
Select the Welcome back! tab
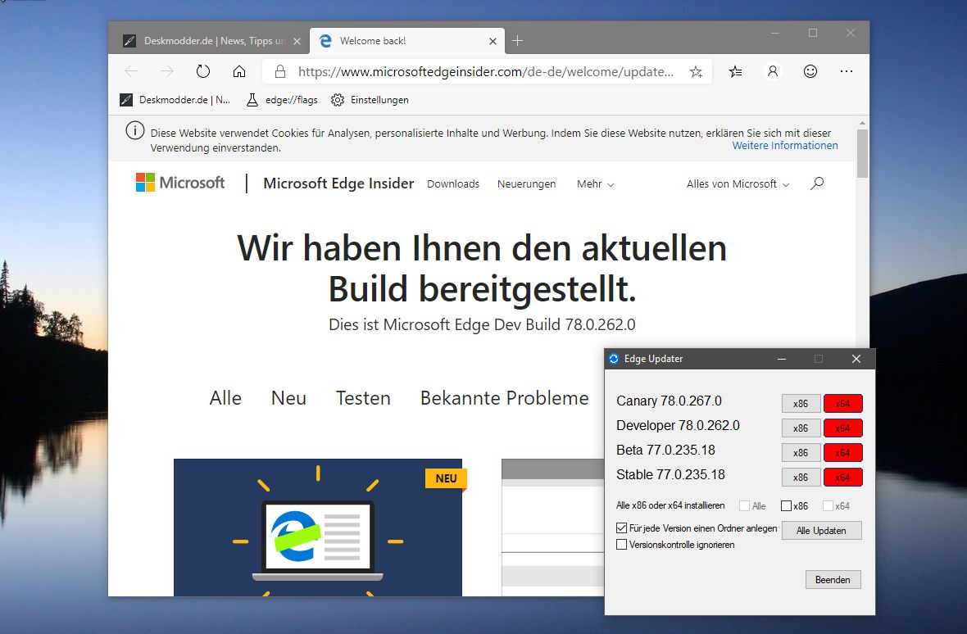click(407, 41)
